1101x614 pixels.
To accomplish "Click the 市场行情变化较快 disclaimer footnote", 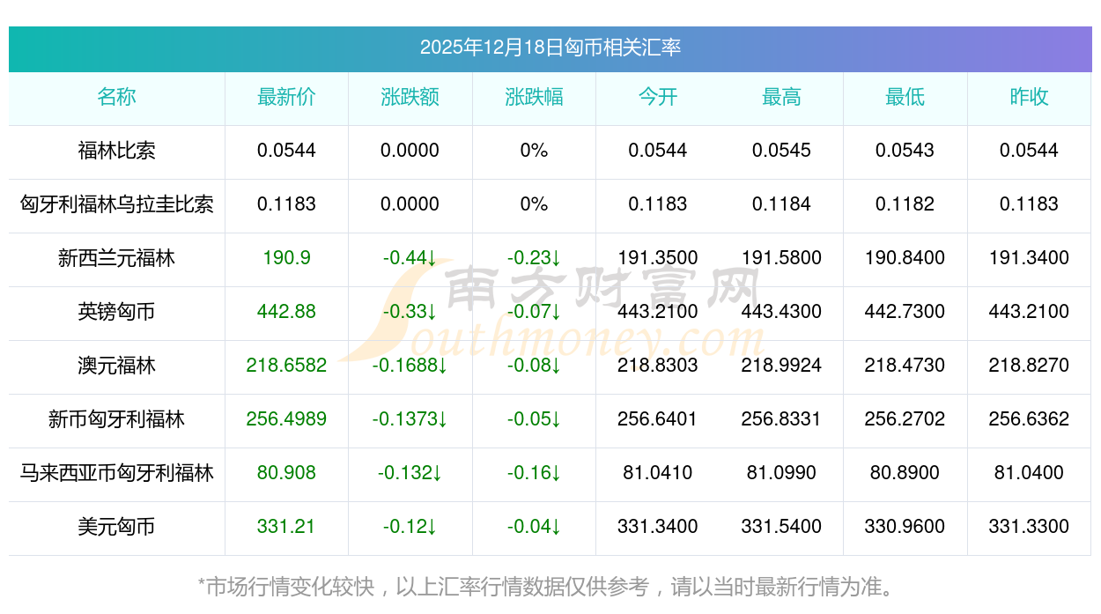I will [550, 587].
